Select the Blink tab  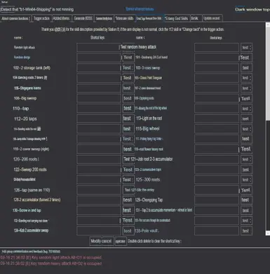195,18
